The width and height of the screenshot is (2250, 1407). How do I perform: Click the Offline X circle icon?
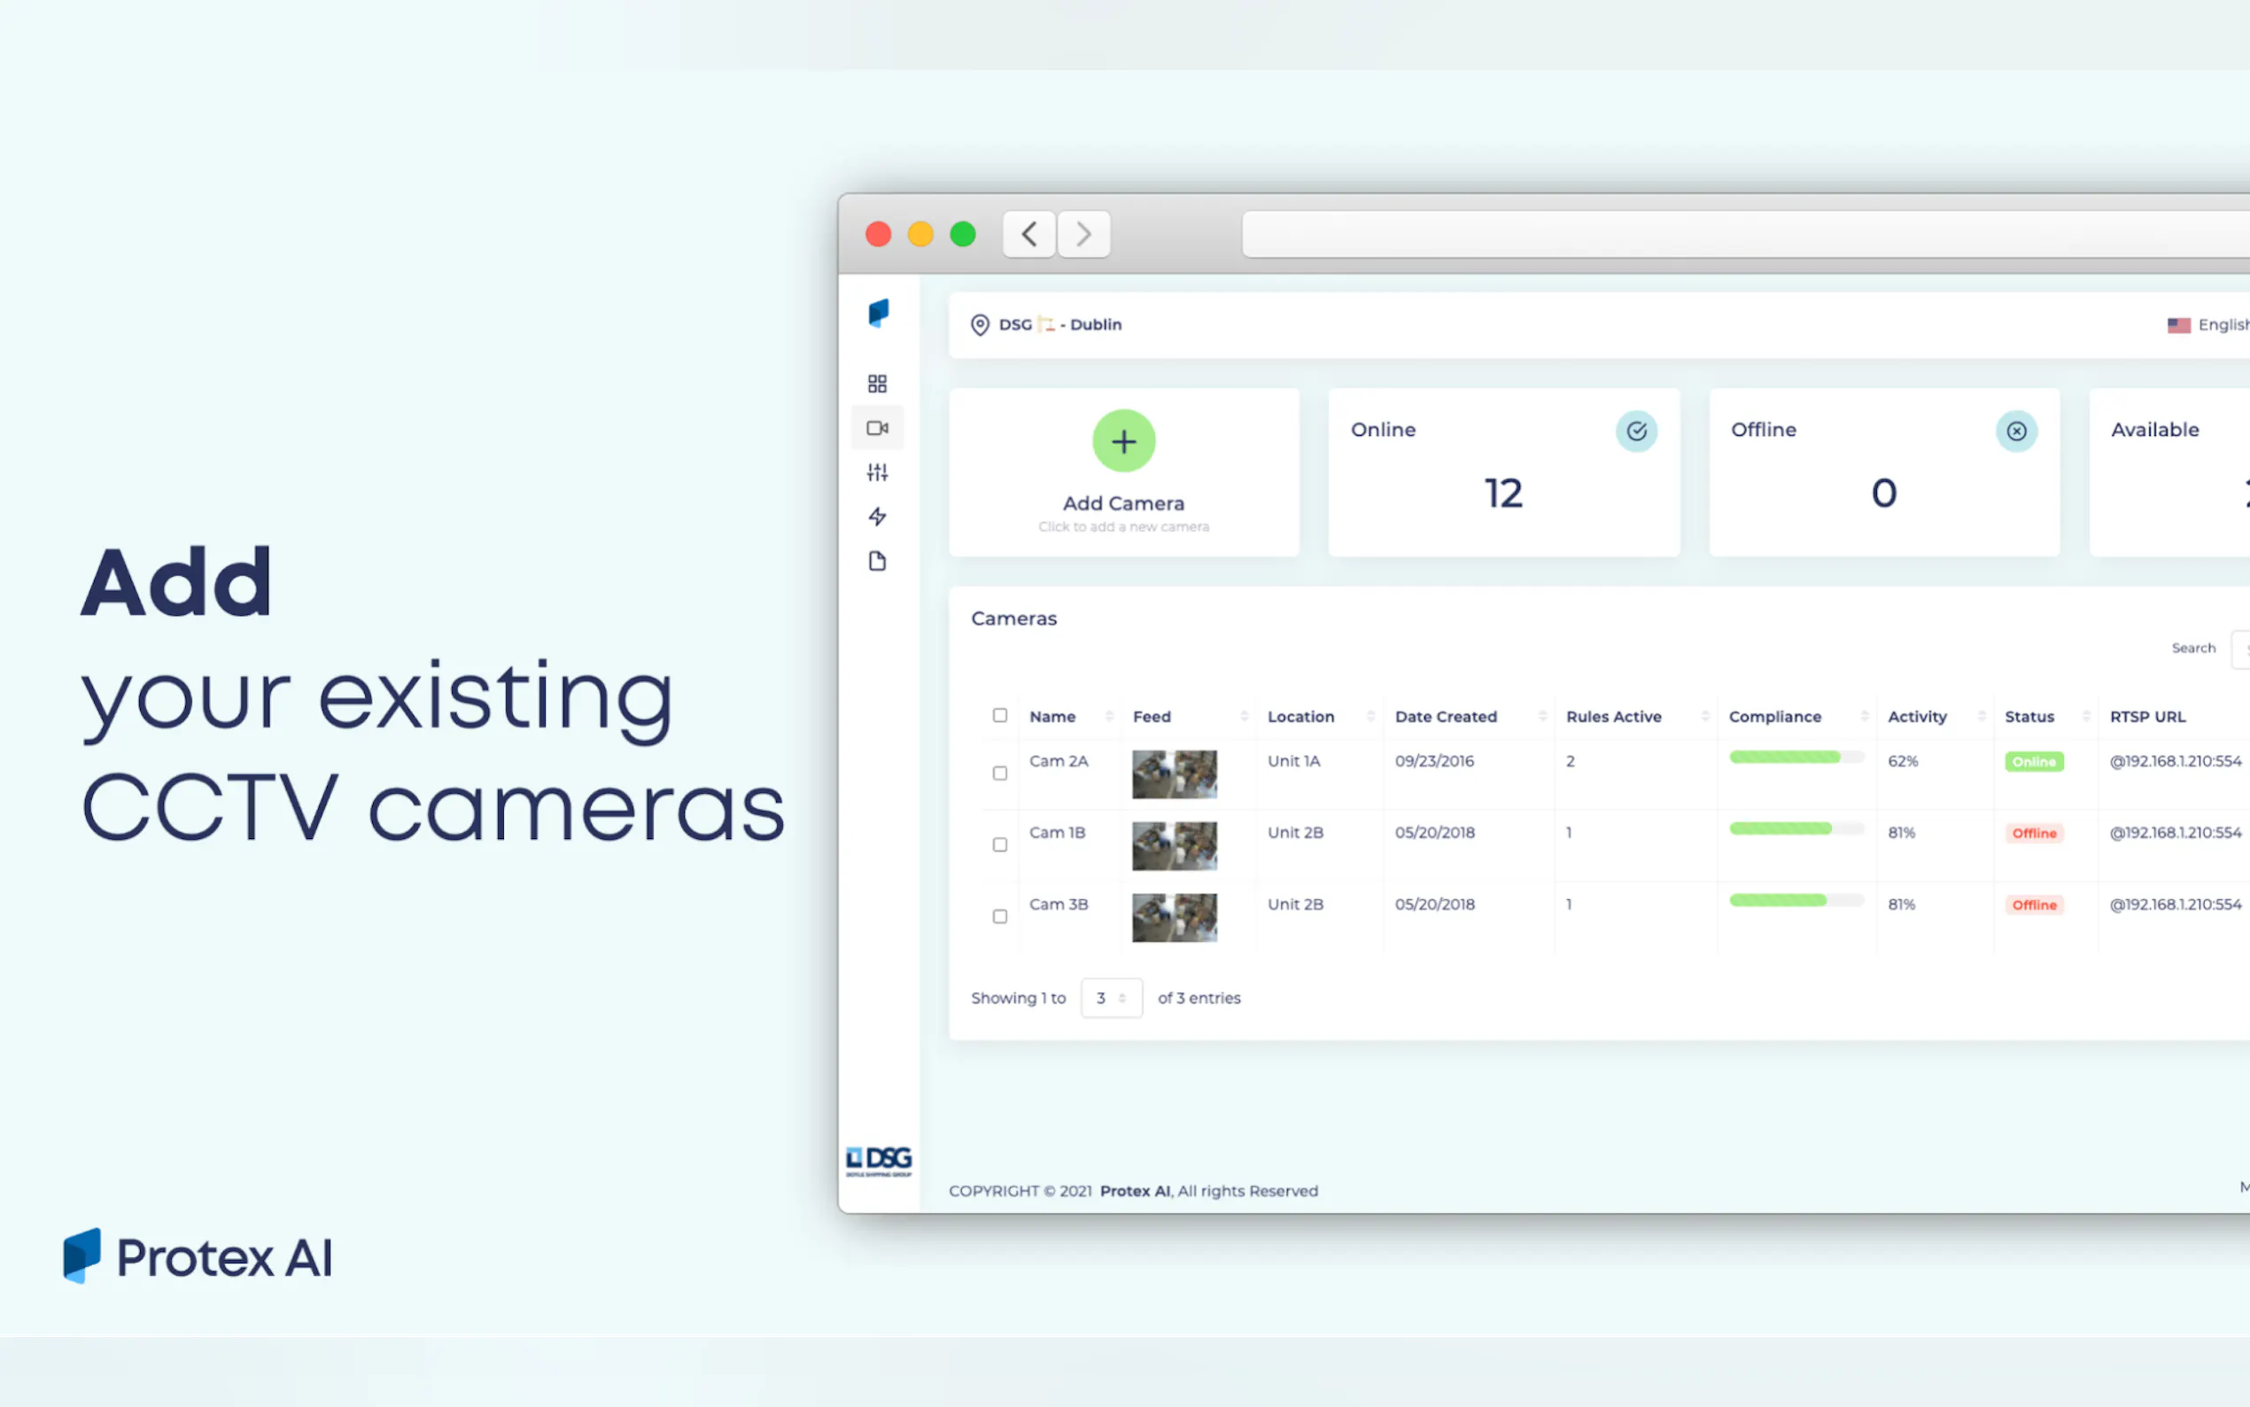click(x=2014, y=431)
